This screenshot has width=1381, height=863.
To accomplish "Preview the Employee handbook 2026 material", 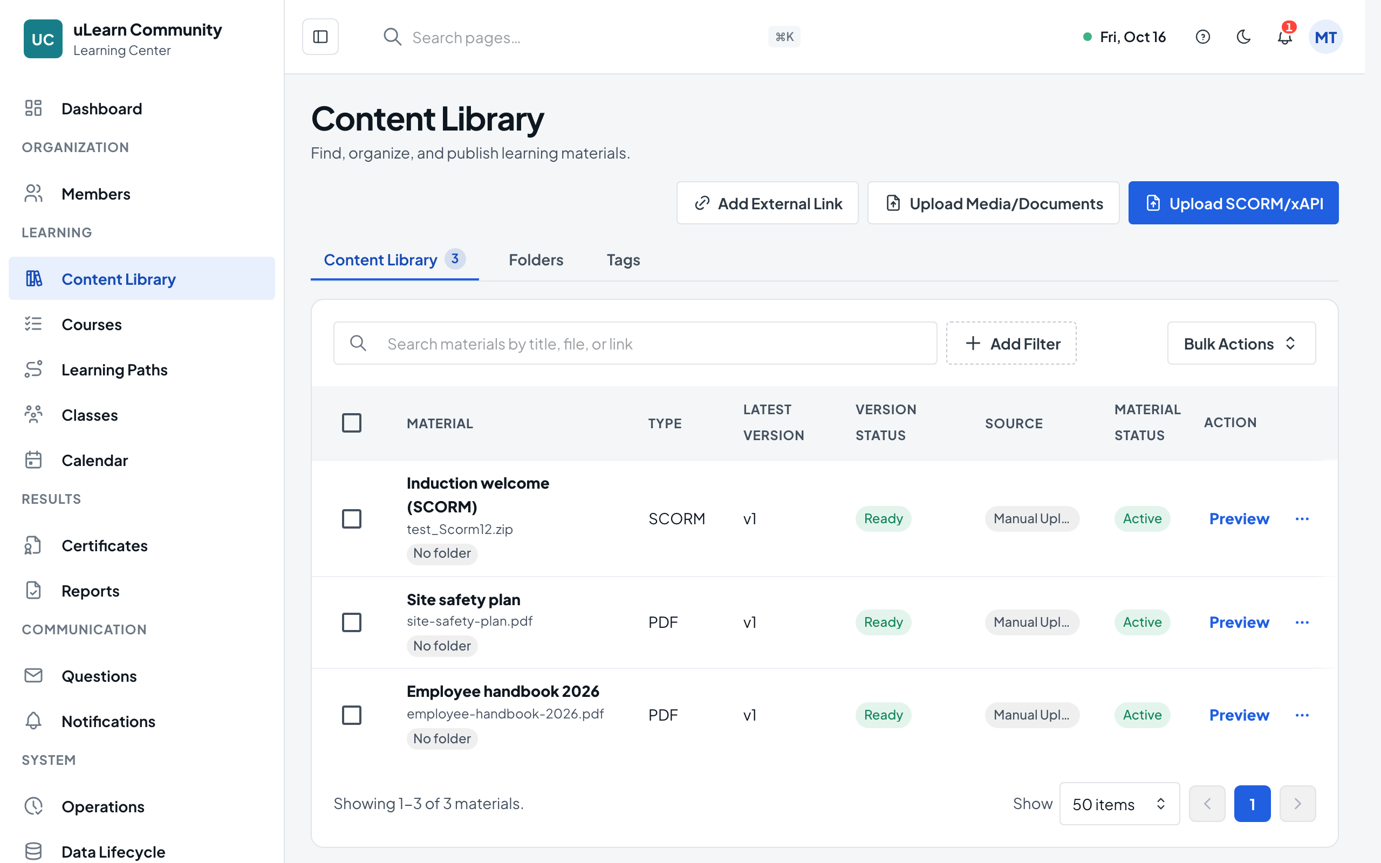I will click(x=1239, y=715).
